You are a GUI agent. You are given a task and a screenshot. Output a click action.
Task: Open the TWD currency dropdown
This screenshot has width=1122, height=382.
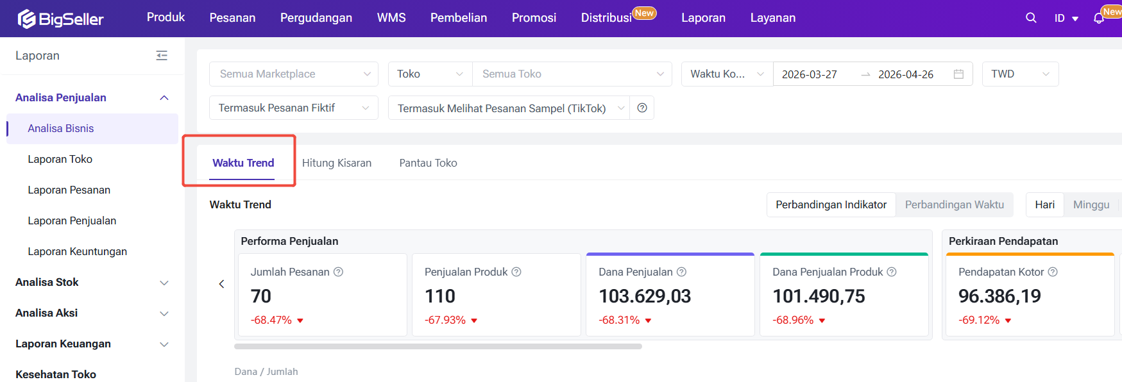1020,74
